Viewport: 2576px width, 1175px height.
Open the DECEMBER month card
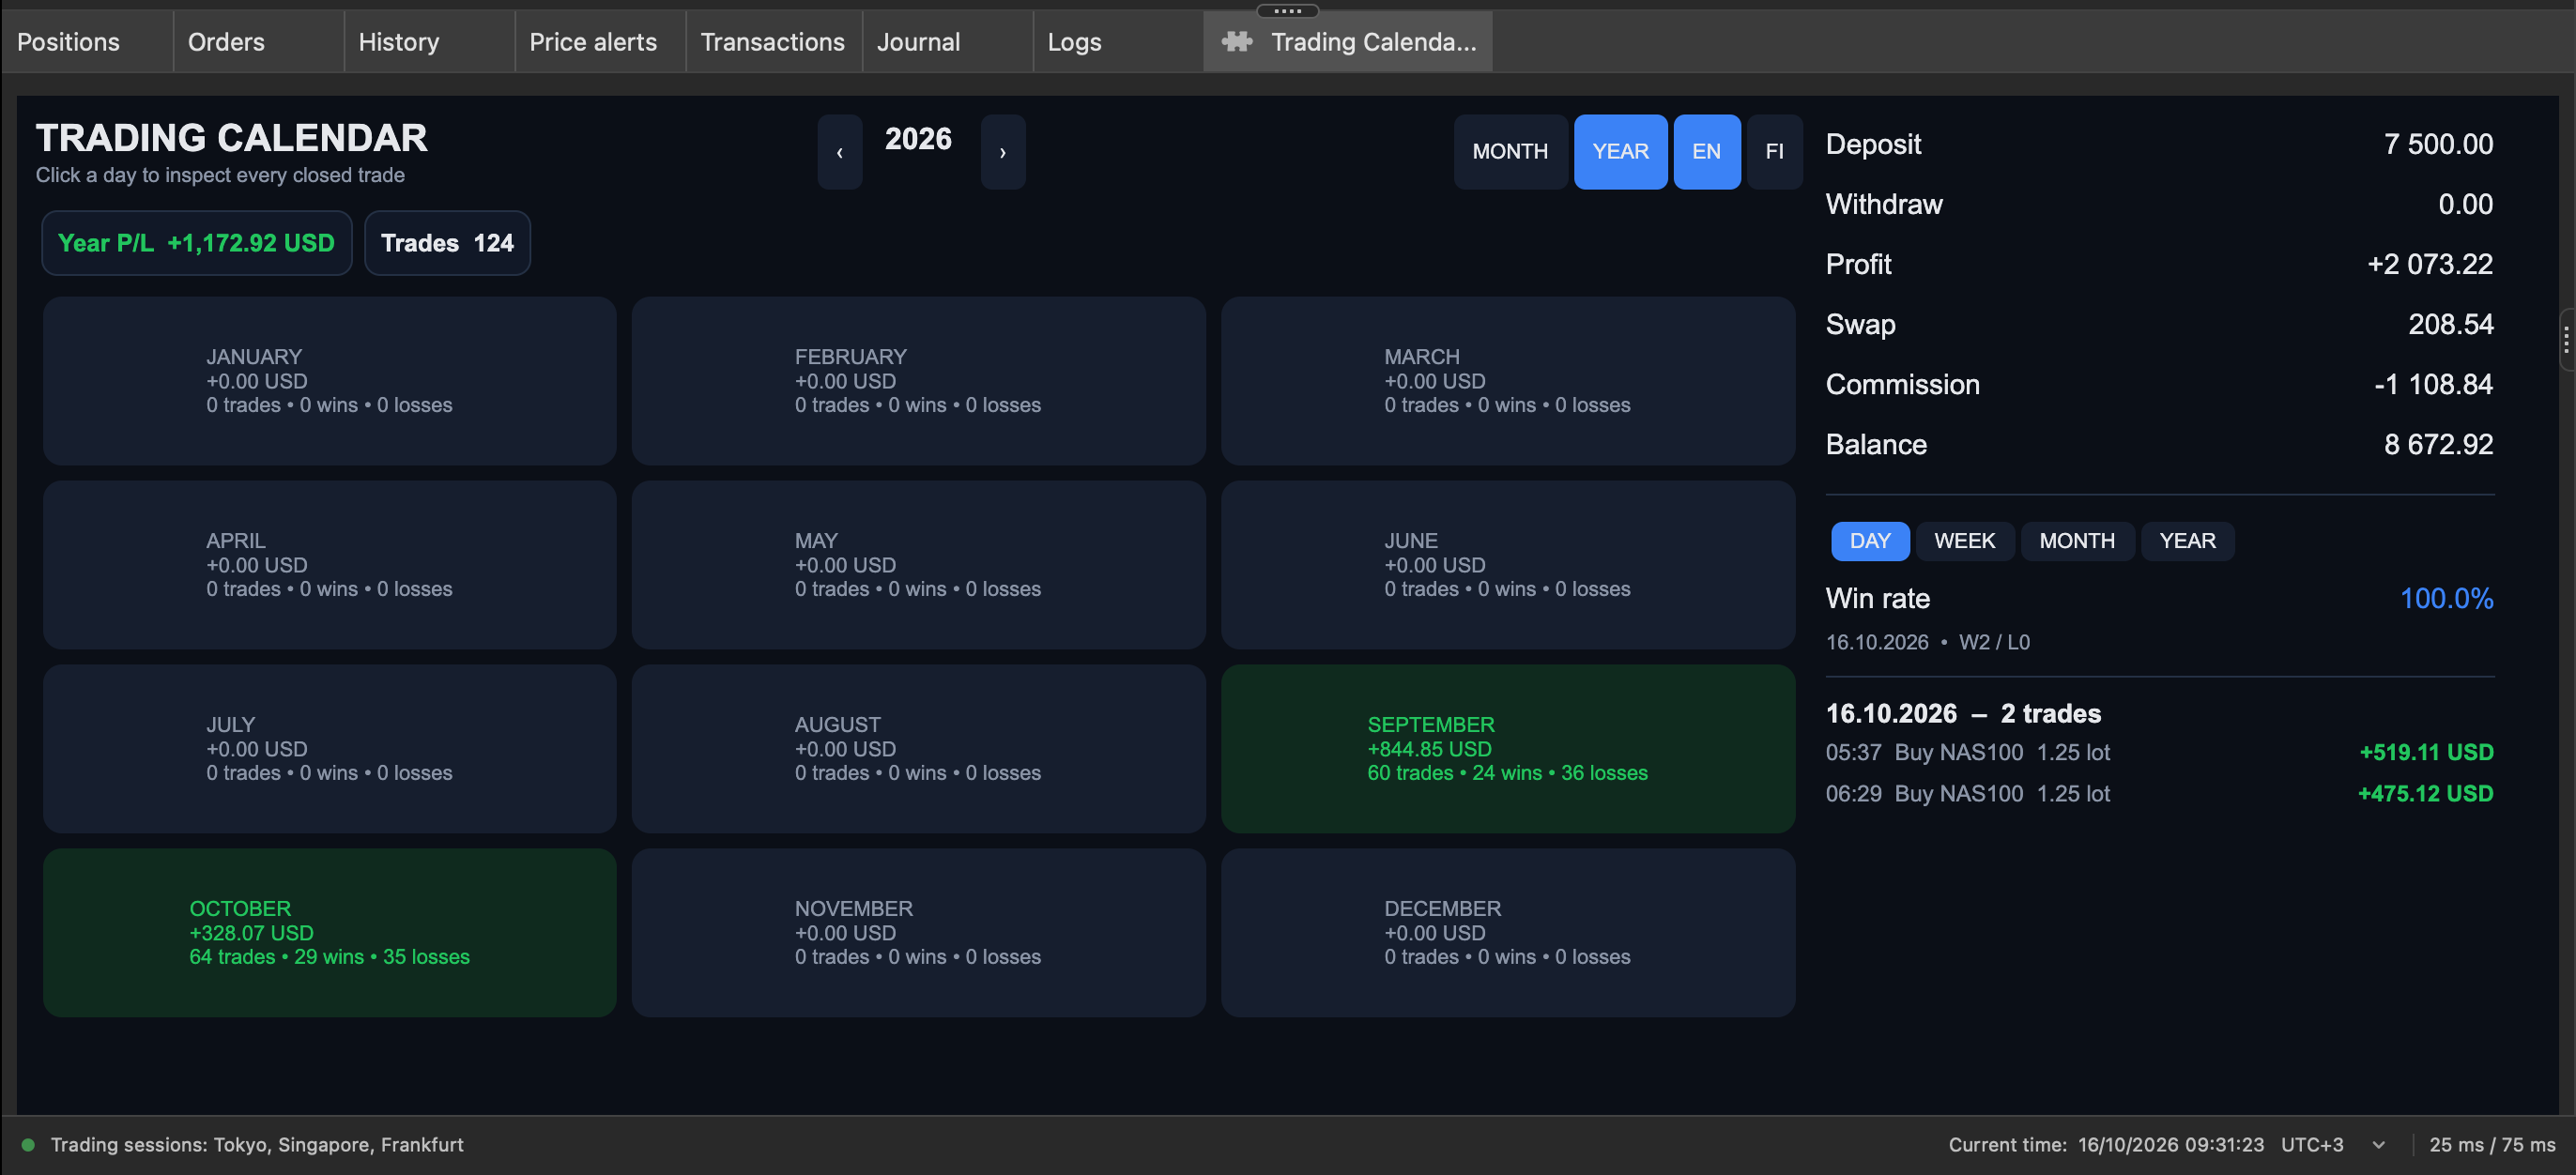point(1508,933)
